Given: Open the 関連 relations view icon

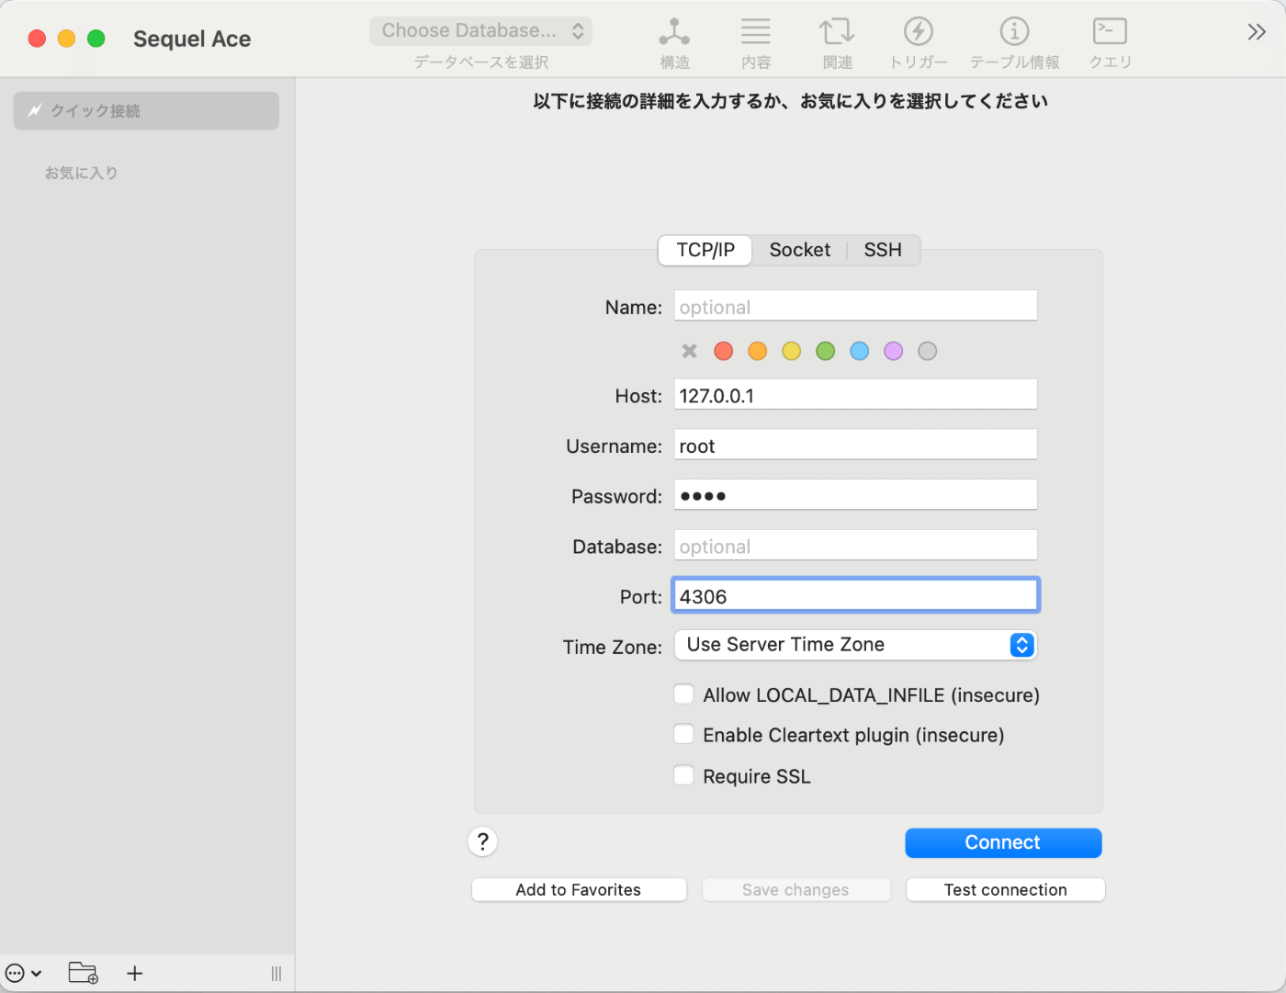Looking at the screenshot, I should (837, 32).
